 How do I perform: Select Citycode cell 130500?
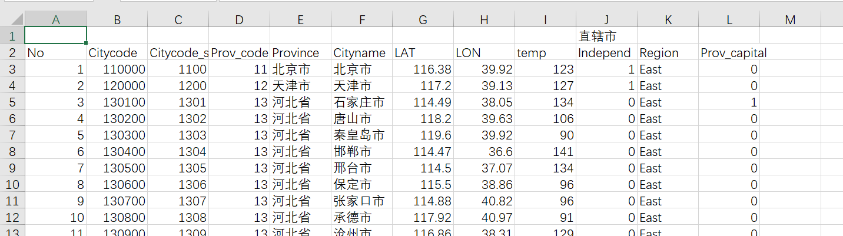[x=117, y=168]
